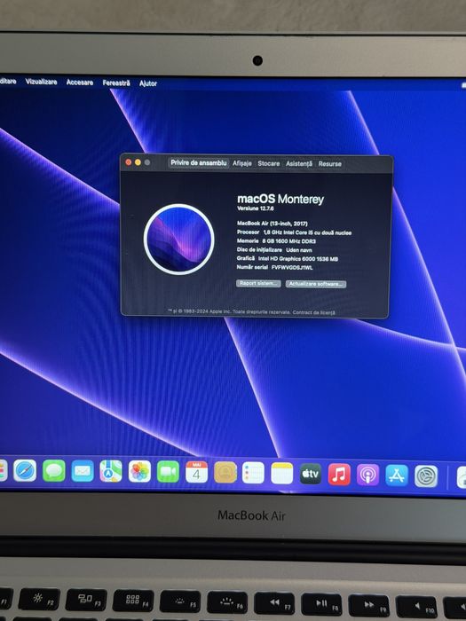Click the serial number FVFWVGDSJ1WL
The image size is (466, 621).
tap(292, 268)
